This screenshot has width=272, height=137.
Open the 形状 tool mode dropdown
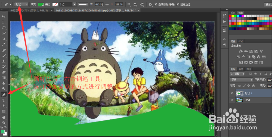[21, 4]
